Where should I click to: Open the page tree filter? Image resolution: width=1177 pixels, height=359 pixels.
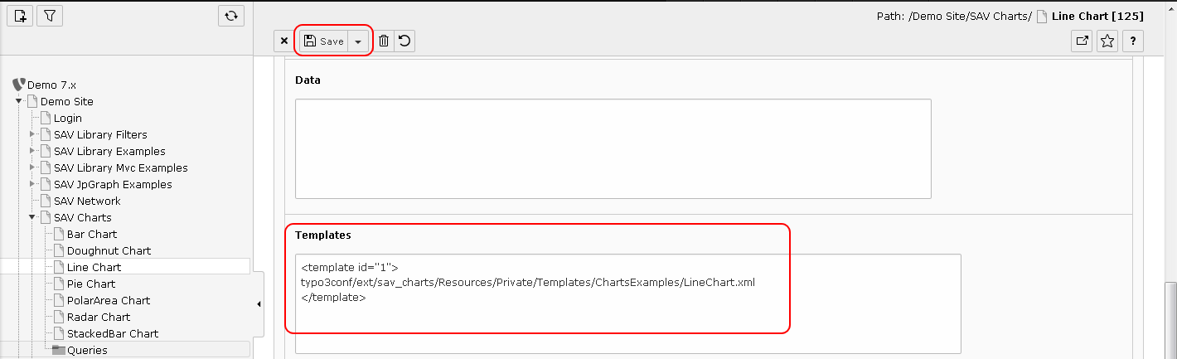(49, 15)
